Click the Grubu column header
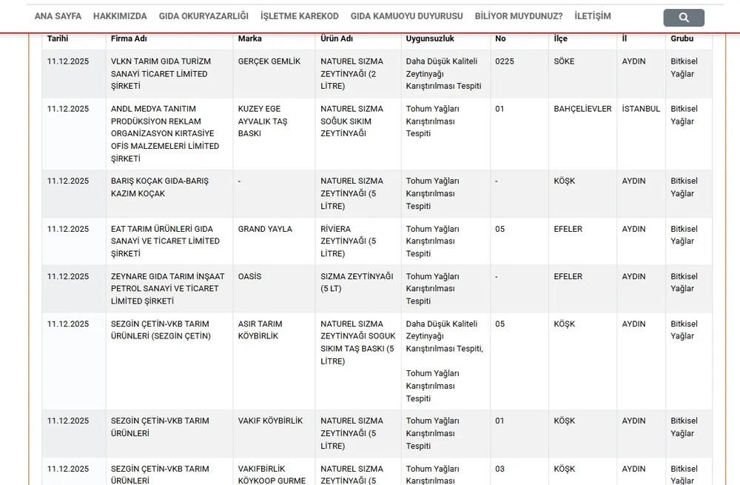The height and width of the screenshot is (485, 740). coord(682,39)
